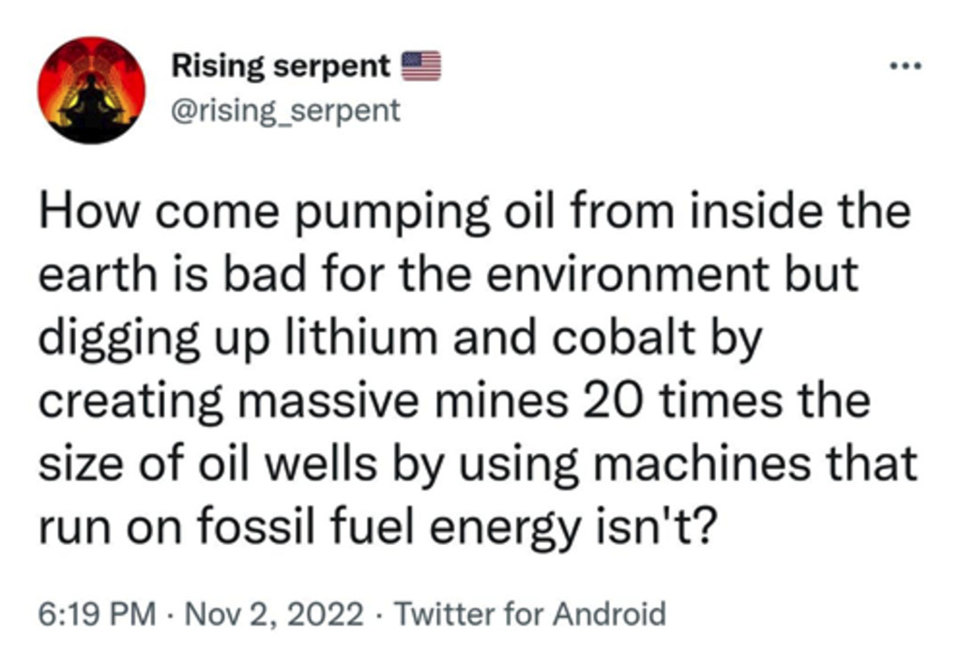The width and height of the screenshot is (961, 666).
Task: Open the Twitter for Android source link
Action: [x=529, y=613]
